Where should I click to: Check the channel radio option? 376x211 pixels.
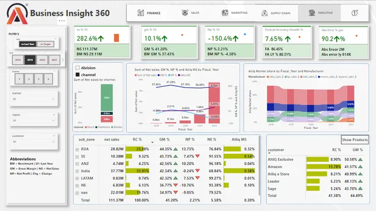78,75
